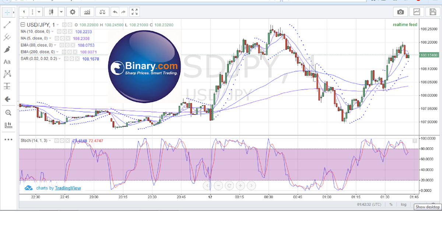Toggle visibility of USD/JPY main series
The height and width of the screenshot is (232, 442).
[x=64, y=25]
